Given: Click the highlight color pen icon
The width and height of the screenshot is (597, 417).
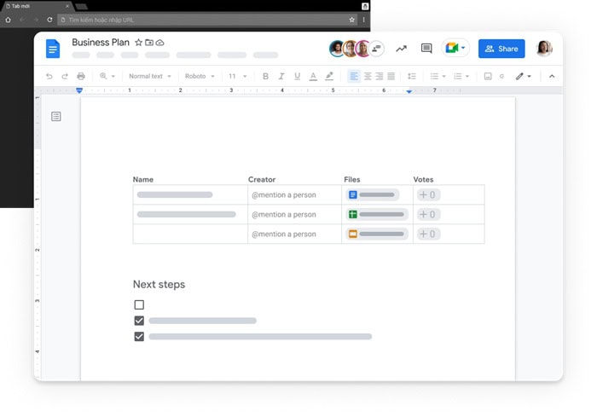Looking at the screenshot, I should [x=329, y=76].
